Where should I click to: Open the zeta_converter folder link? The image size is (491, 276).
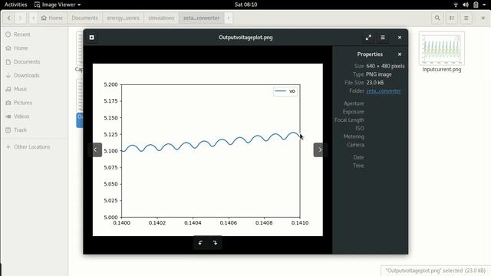384,91
